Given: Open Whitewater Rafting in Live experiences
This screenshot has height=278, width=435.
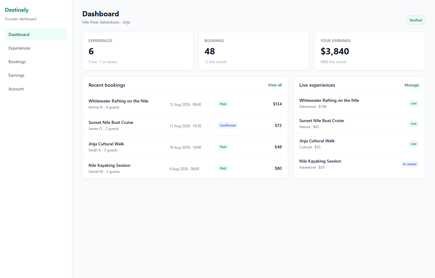Looking at the screenshot, I should point(359,103).
